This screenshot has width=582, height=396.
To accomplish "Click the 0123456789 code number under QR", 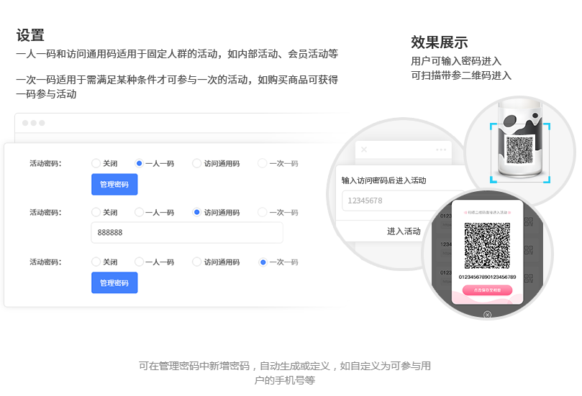I will tap(487, 277).
